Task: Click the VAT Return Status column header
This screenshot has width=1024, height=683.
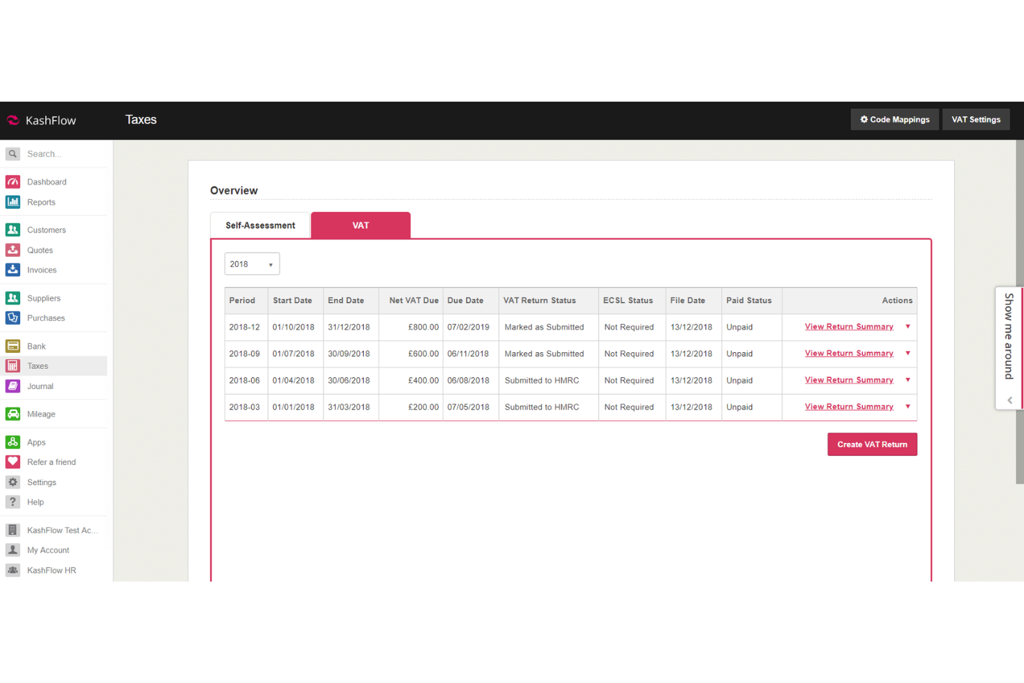Action: point(540,300)
